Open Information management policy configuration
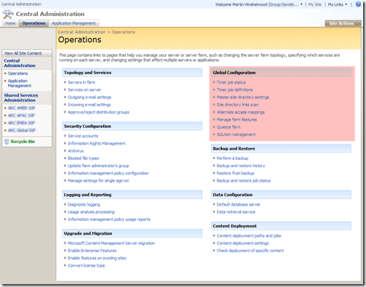Image resolution: width=366 pixels, height=287 pixels. coord(108,174)
